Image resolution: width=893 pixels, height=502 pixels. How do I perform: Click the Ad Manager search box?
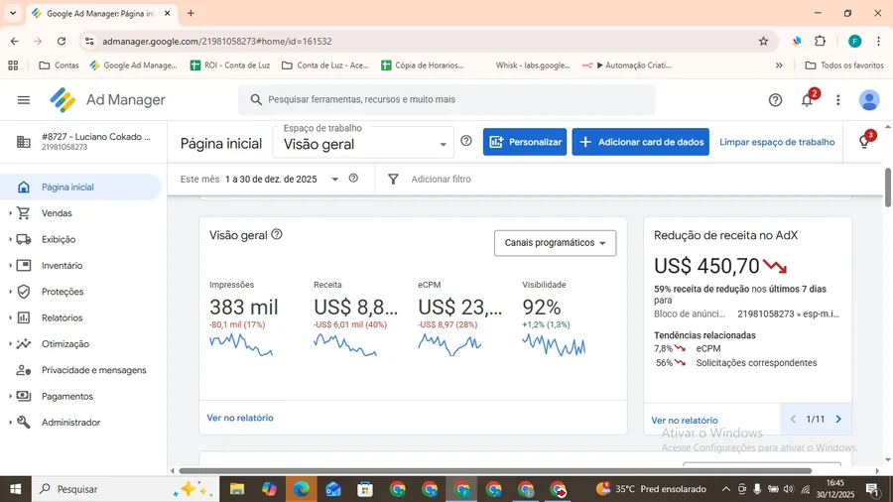447,99
